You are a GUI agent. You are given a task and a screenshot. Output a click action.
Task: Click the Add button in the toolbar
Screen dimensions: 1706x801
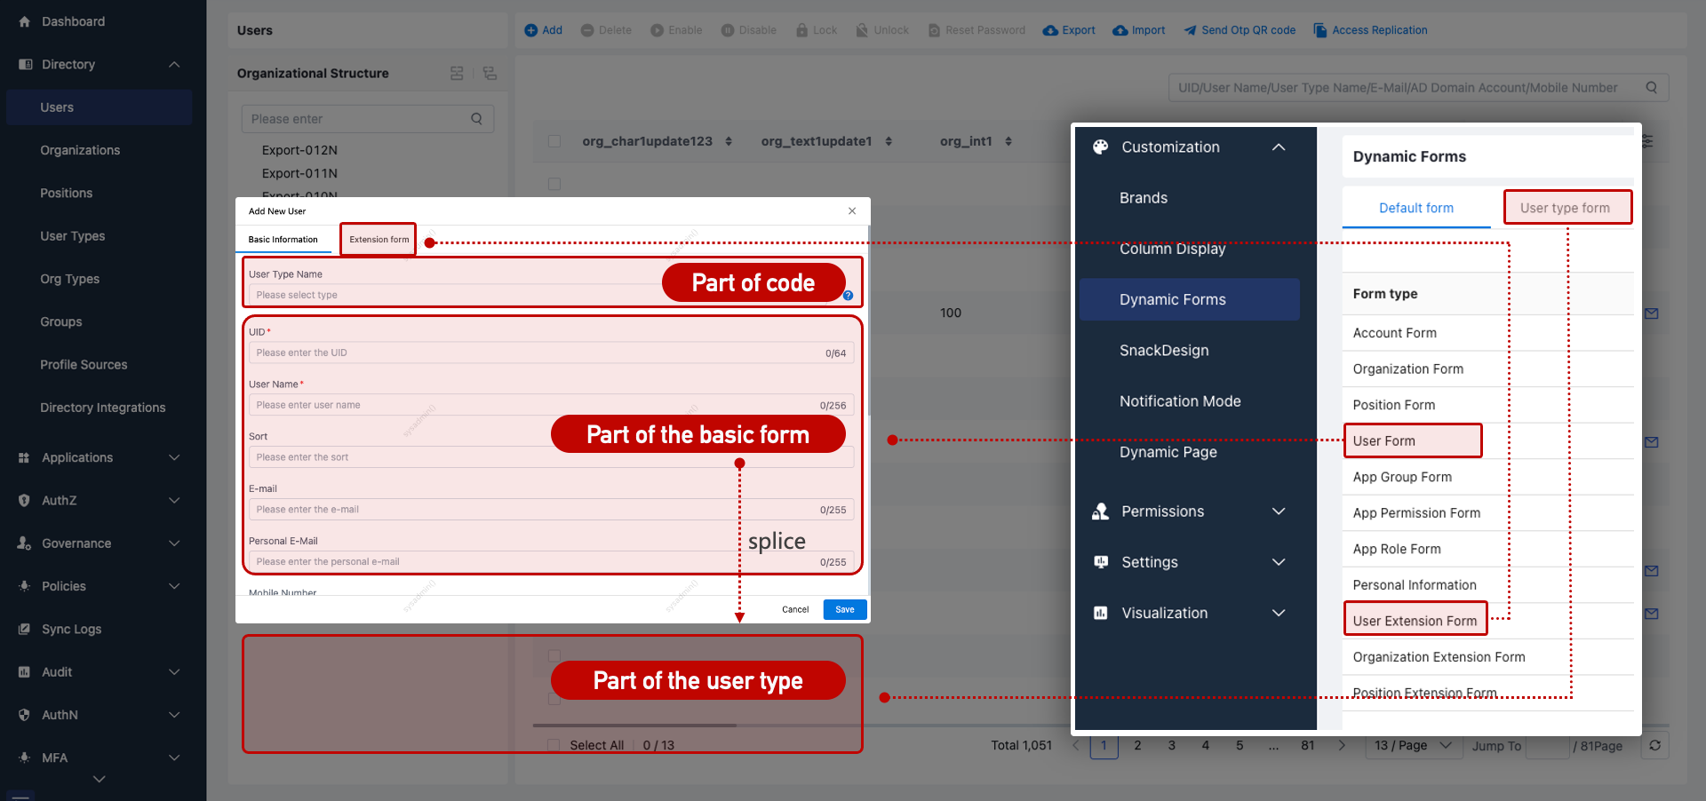[543, 30]
